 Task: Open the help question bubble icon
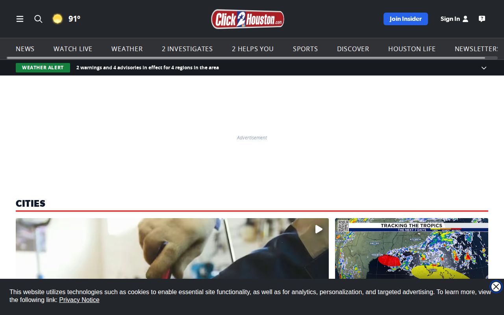point(482,19)
